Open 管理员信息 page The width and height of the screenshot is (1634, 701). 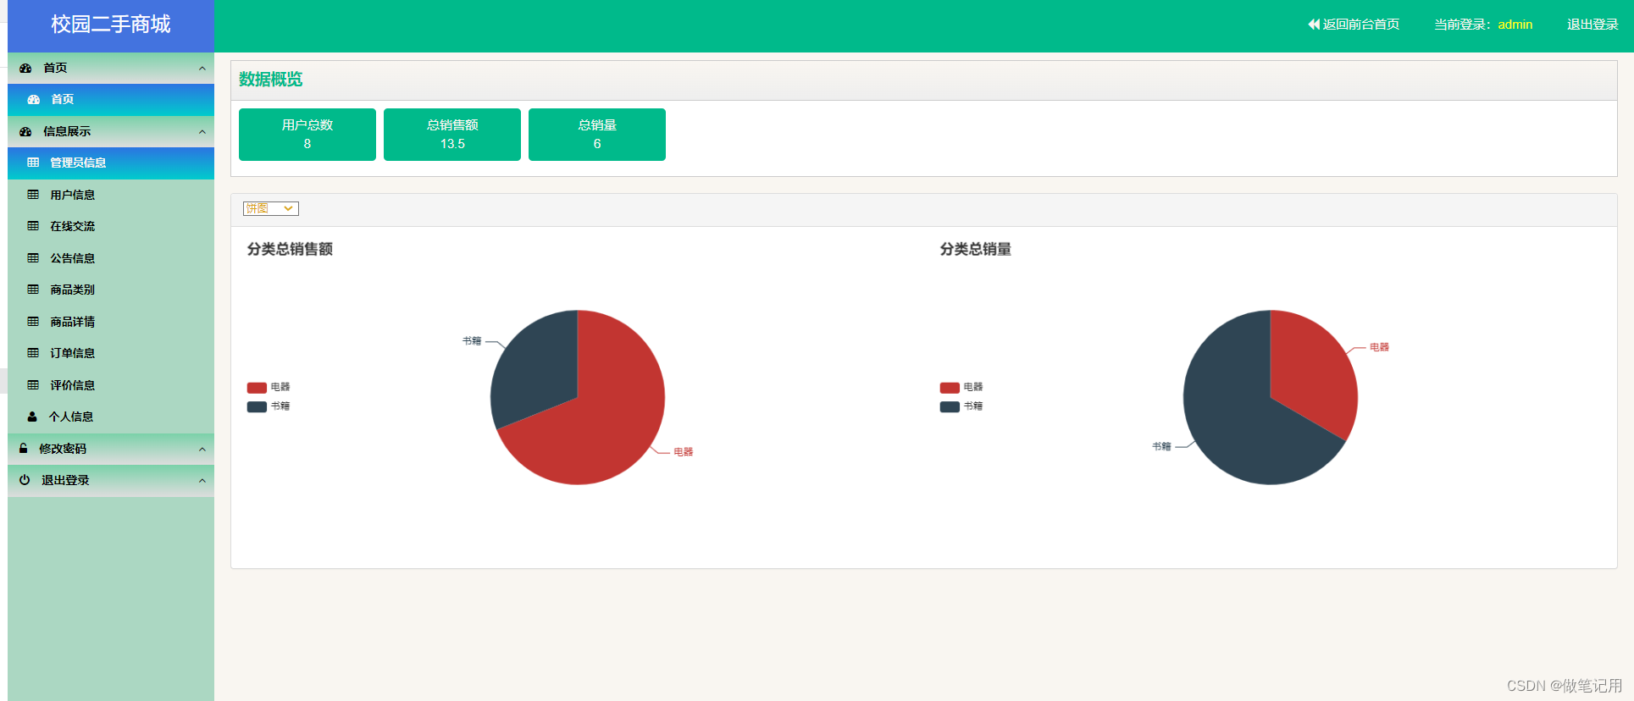tap(111, 163)
